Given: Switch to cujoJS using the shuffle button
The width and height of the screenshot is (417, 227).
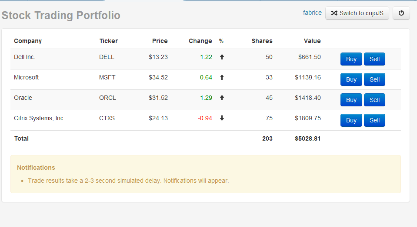Looking at the screenshot, I should [357, 13].
